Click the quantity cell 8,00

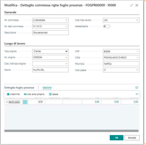(x=36, y=102)
